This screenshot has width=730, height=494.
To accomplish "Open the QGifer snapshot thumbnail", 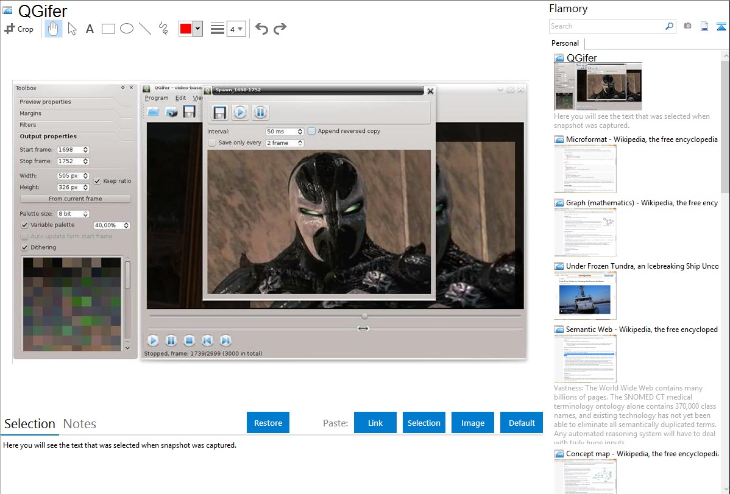I will [598, 86].
